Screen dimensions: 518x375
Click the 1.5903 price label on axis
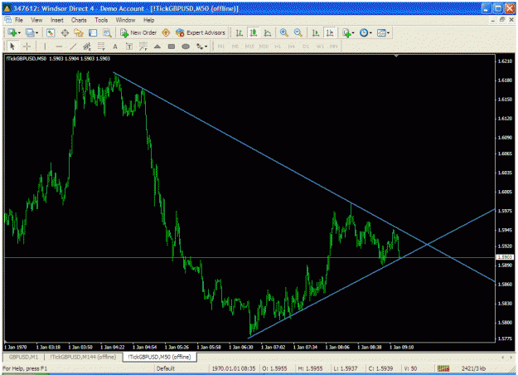pyautogui.click(x=505, y=257)
